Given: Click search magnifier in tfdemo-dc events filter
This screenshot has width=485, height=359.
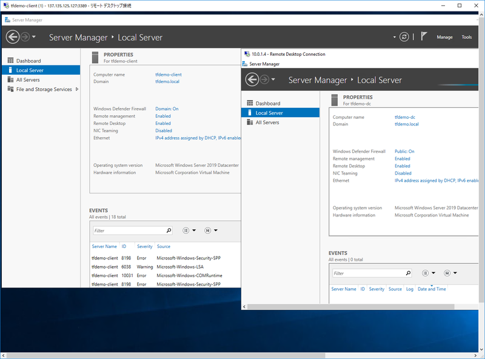Looking at the screenshot, I should [x=408, y=273].
